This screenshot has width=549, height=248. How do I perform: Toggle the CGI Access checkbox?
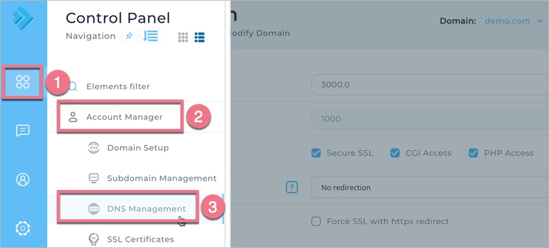tap(394, 153)
